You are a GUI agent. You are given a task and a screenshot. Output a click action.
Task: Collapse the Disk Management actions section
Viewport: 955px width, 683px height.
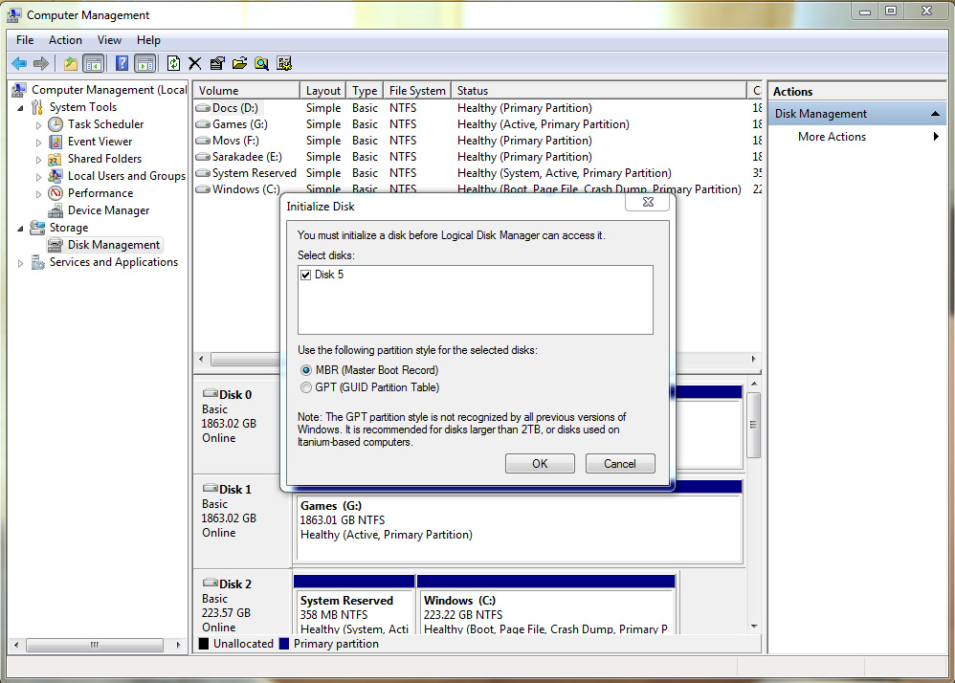936,114
